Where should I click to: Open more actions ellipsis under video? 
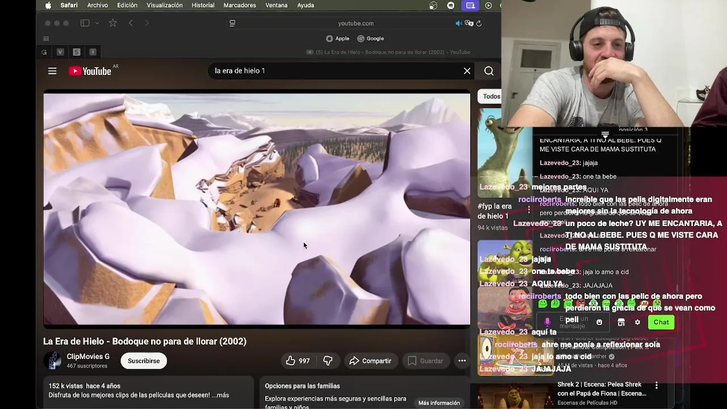click(x=462, y=361)
